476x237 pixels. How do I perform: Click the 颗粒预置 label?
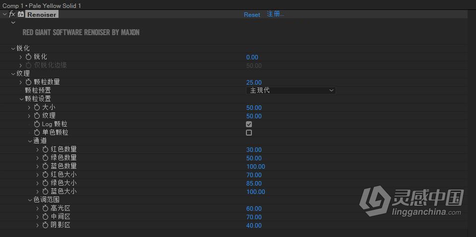pos(38,91)
